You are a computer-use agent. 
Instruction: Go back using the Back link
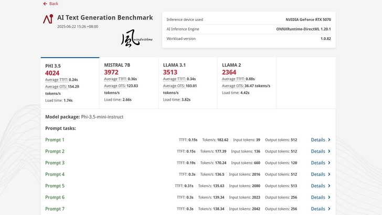coord(54,4)
